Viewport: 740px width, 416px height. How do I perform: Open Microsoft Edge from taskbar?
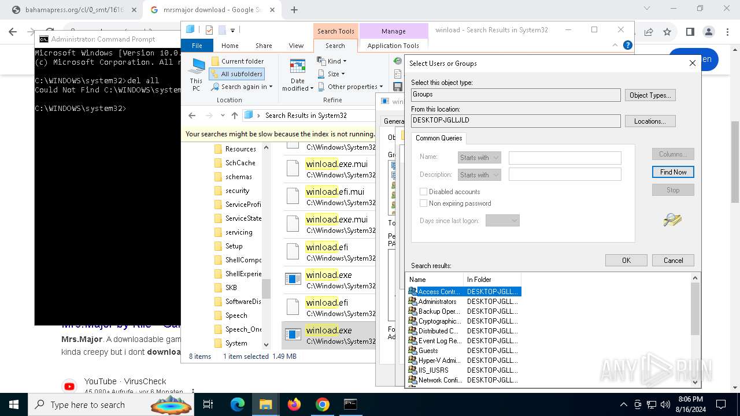[x=238, y=404]
